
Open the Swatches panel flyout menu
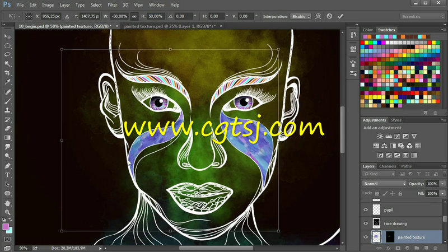click(x=443, y=30)
